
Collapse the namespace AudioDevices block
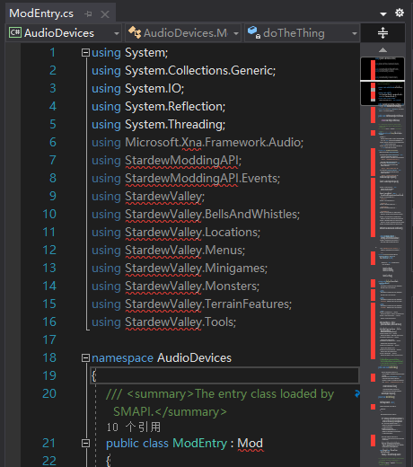click(85, 358)
